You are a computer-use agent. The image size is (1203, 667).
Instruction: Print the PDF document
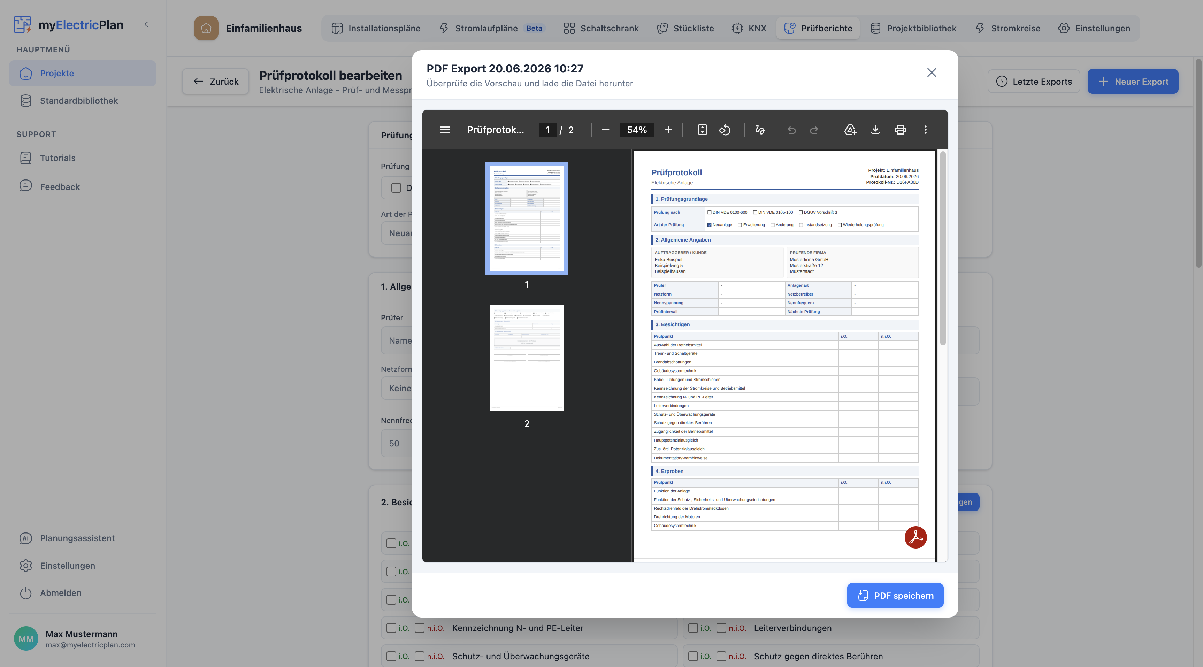pos(901,130)
